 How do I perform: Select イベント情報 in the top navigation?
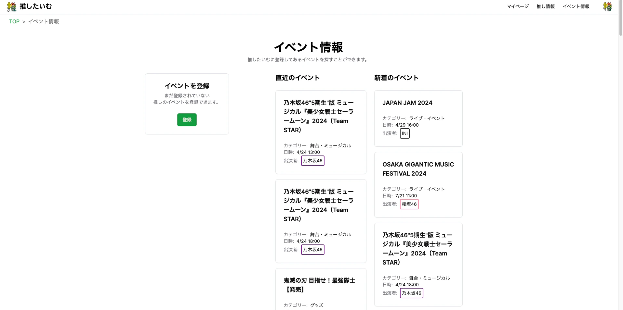576,6
